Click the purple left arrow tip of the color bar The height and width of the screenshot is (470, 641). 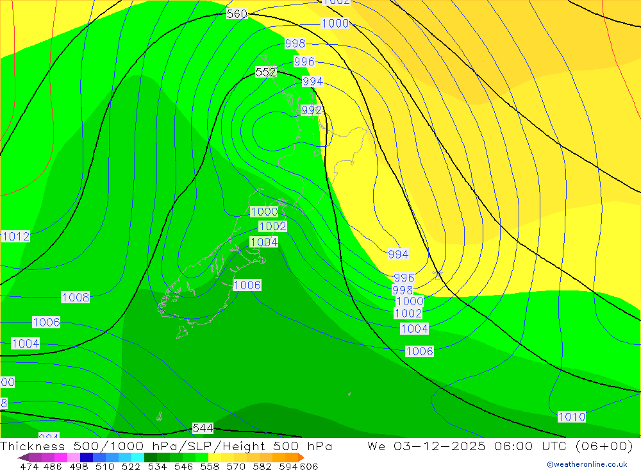[22, 458]
